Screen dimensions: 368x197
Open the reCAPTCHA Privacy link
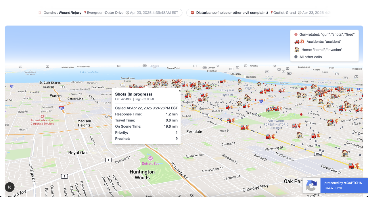click(x=329, y=188)
